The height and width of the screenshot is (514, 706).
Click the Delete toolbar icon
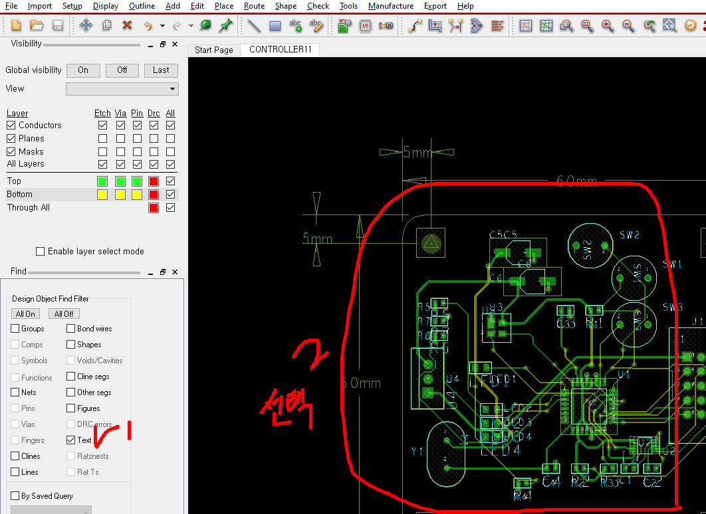coord(127,27)
